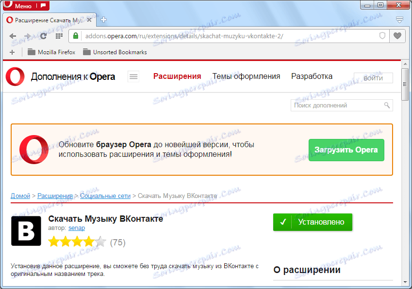This screenshot has height=289, width=412.
Task: Click the green Загрузить Opera button
Action: (x=346, y=150)
